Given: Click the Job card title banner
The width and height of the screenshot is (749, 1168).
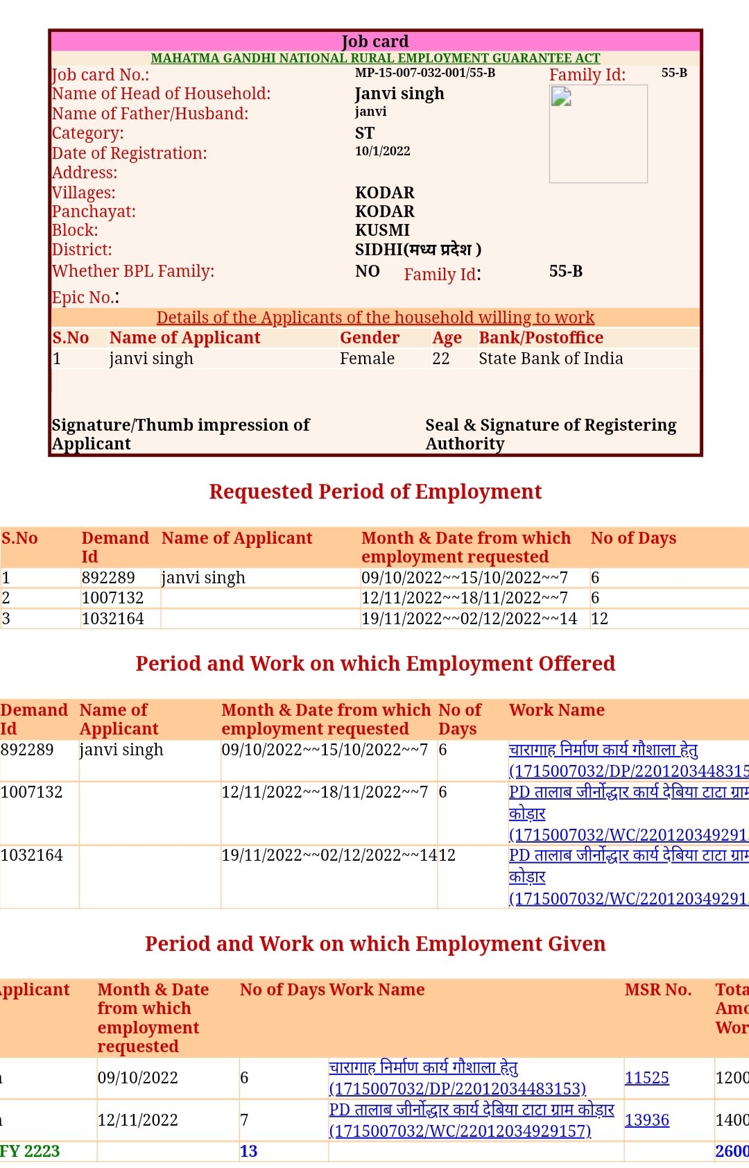Looking at the screenshot, I should pyautogui.click(x=375, y=42).
